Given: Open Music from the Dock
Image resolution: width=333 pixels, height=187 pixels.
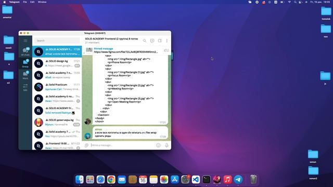Looking at the screenshot, I should click(x=227, y=179).
